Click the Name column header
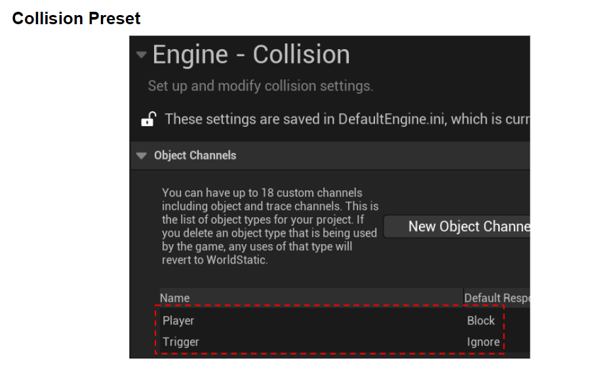 coord(175,298)
